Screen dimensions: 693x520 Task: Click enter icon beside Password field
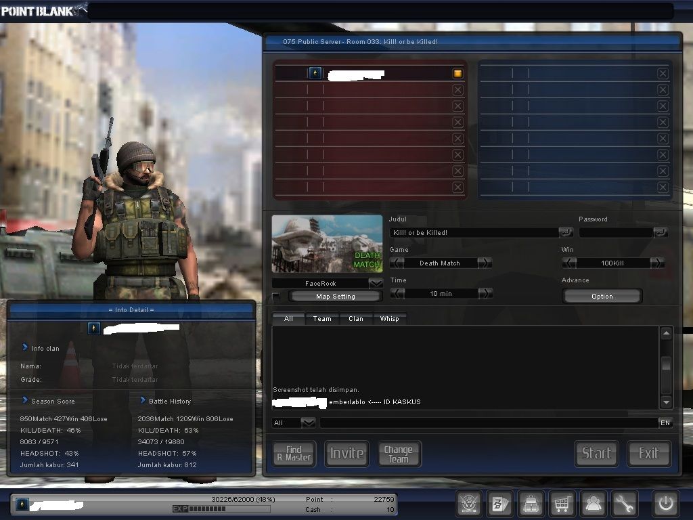click(661, 232)
